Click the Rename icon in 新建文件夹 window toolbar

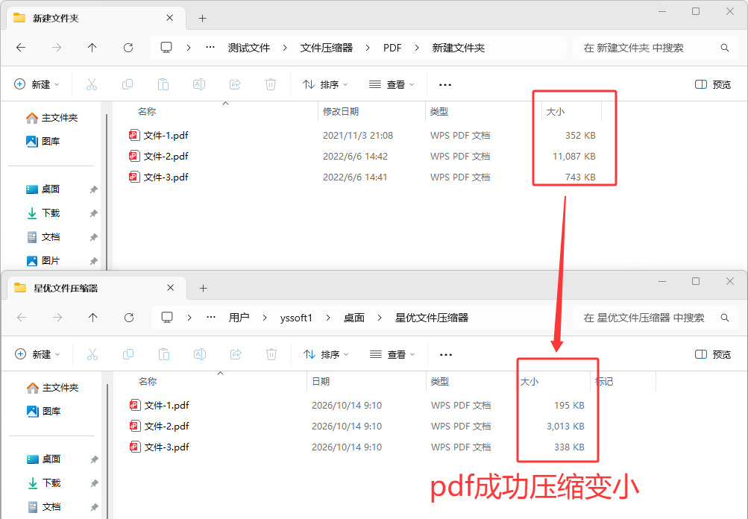pyautogui.click(x=199, y=84)
